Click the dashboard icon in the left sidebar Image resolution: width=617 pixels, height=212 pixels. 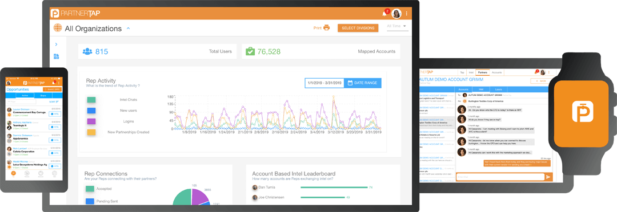56,56
